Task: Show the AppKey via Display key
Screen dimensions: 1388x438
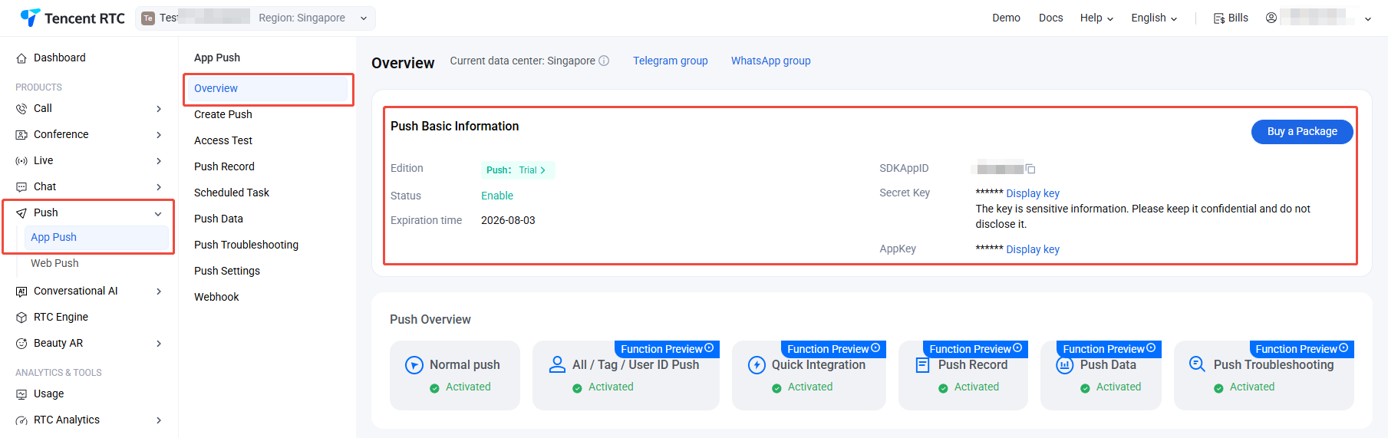Action: (1033, 249)
